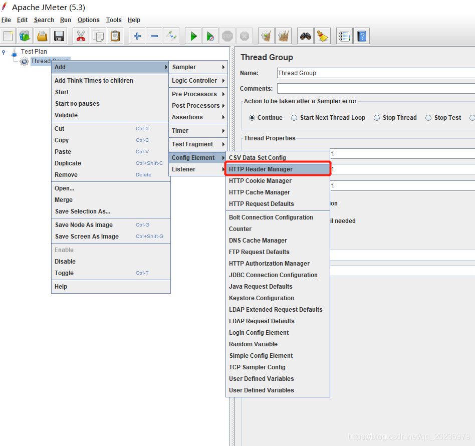Click the Search binoculars icon
This screenshot has width=475, height=446.
[x=305, y=36]
